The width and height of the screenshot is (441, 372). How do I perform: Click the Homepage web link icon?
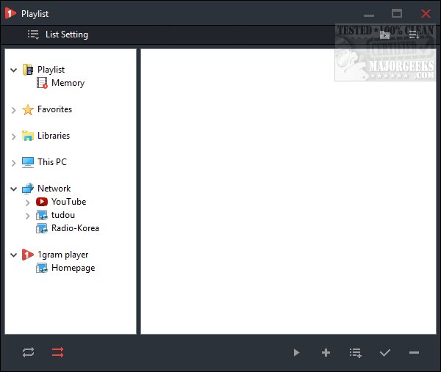(x=42, y=268)
